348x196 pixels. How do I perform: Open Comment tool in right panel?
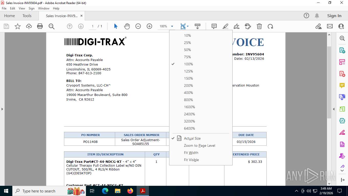click(342, 85)
